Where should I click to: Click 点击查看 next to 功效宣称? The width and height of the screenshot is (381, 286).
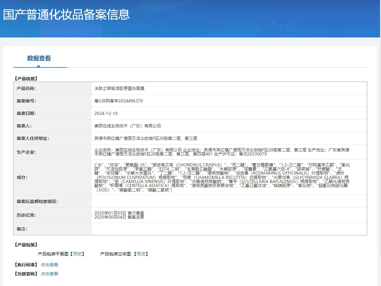coord(49,274)
